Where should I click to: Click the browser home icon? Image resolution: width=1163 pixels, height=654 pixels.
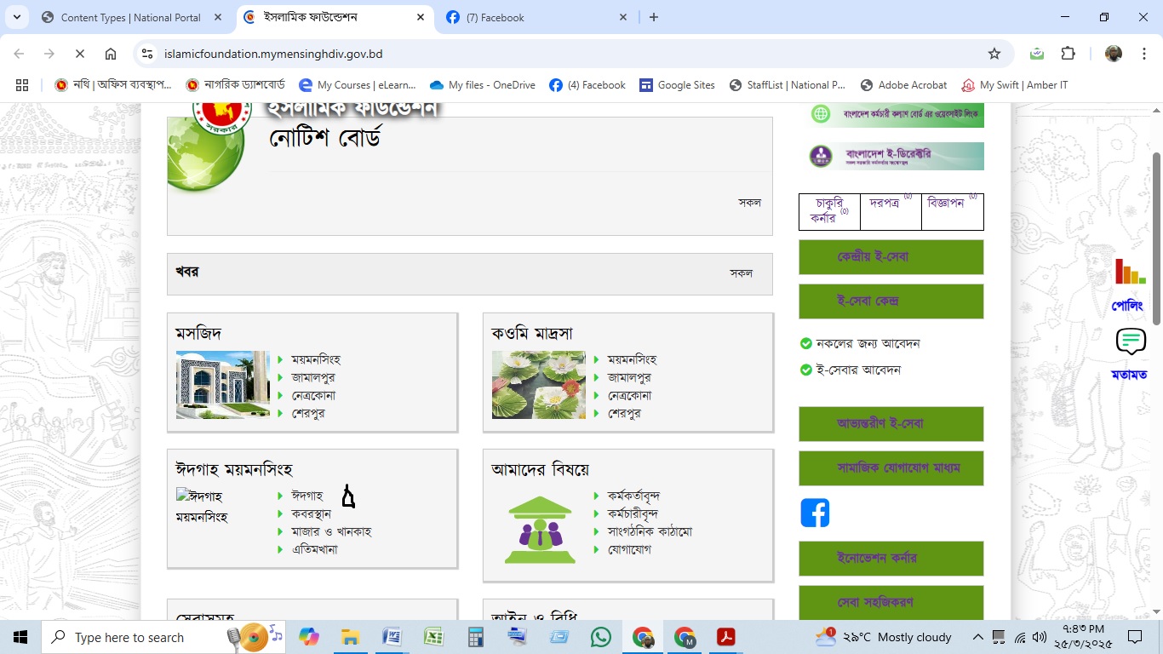pyautogui.click(x=111, y=54)
